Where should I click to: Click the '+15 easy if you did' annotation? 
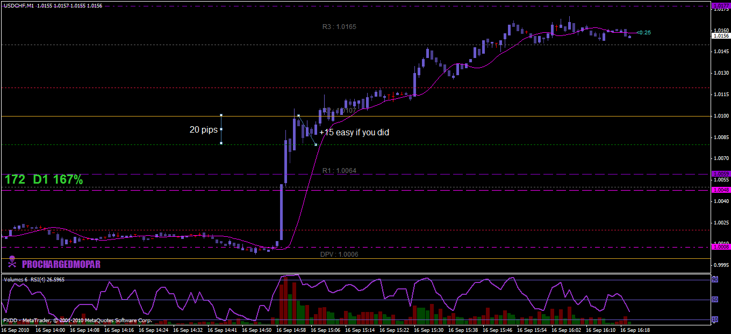tap(354, 132)
